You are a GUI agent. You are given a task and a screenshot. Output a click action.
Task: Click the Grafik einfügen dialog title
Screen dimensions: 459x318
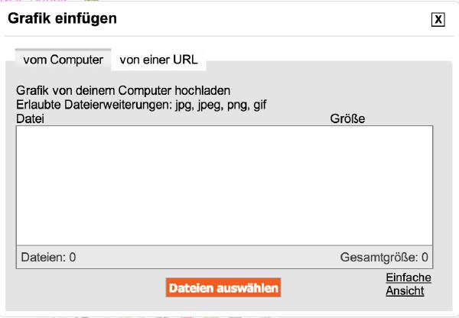(63, 18)
